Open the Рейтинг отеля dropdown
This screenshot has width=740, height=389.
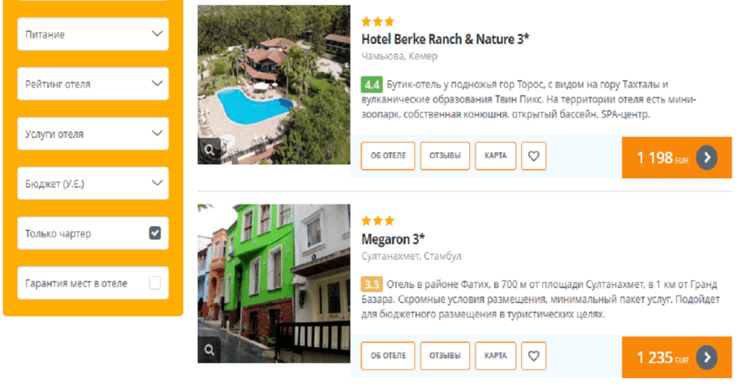(93, 84)
